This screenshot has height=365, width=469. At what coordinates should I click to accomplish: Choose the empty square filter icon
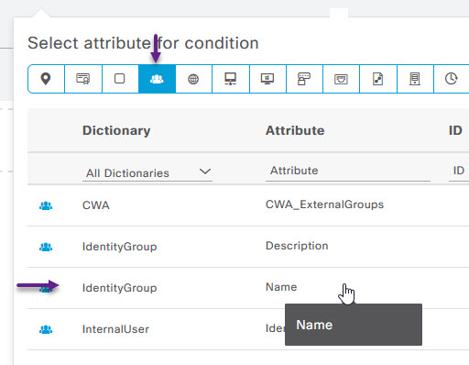[120, 79]
